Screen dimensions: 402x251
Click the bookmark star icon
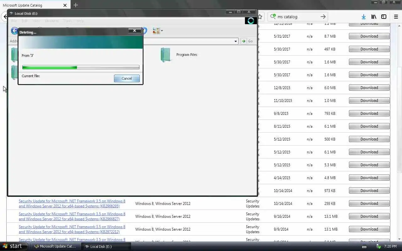tap(260, 17)
